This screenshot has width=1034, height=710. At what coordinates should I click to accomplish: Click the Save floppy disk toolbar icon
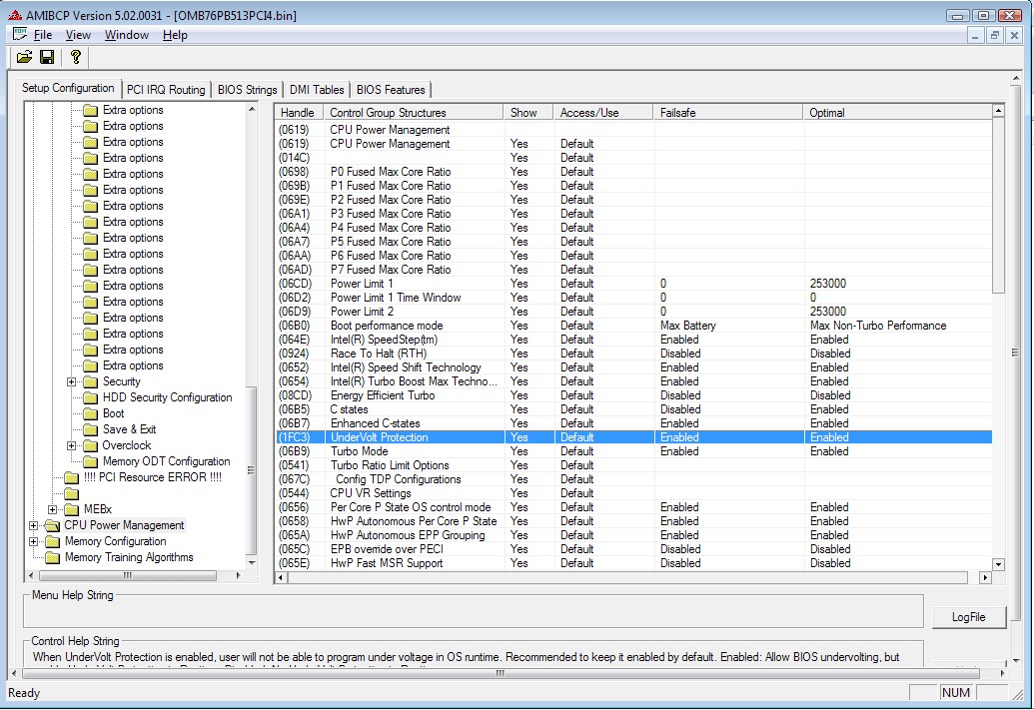tap(47, 57)
